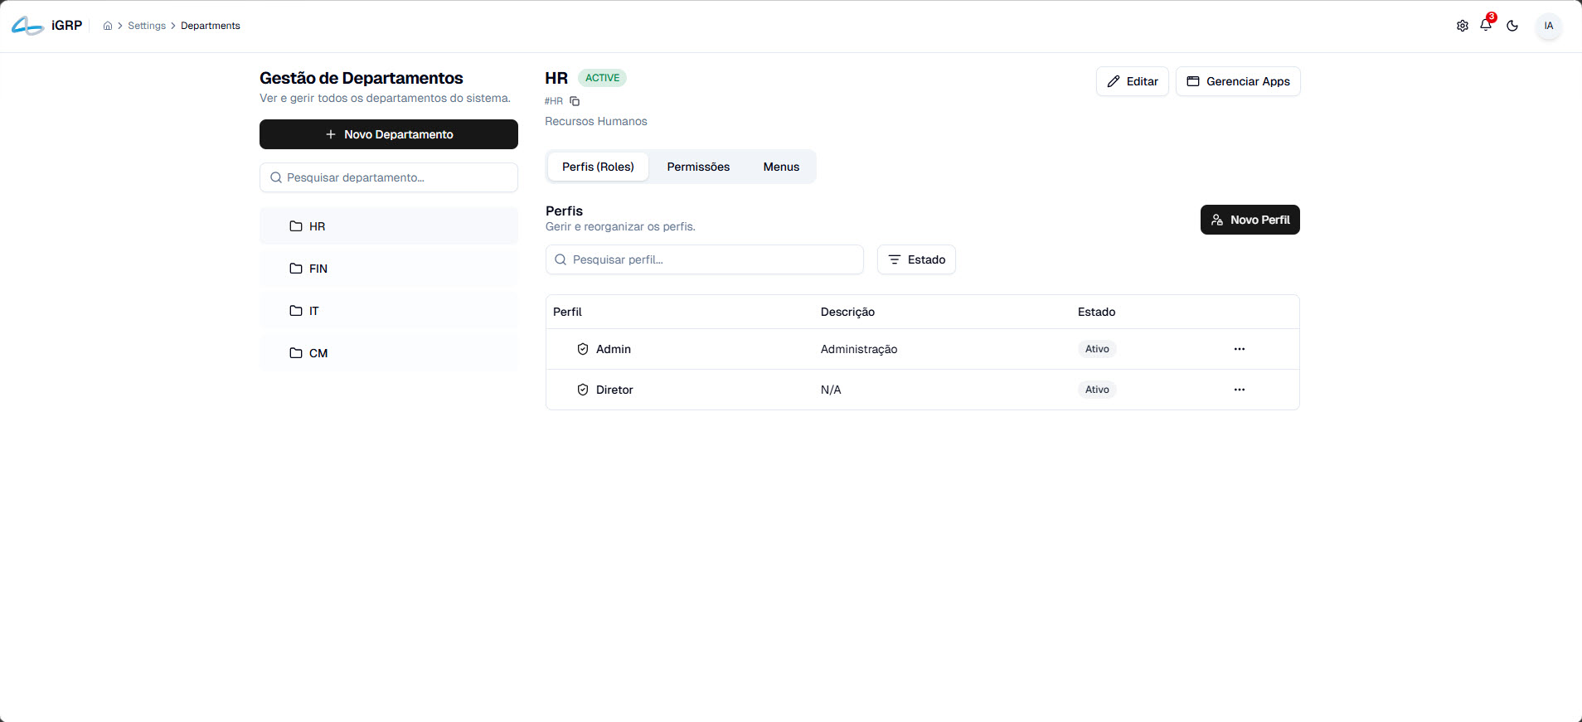
Task: Click the iGRP logo
Action: [46, 26]
